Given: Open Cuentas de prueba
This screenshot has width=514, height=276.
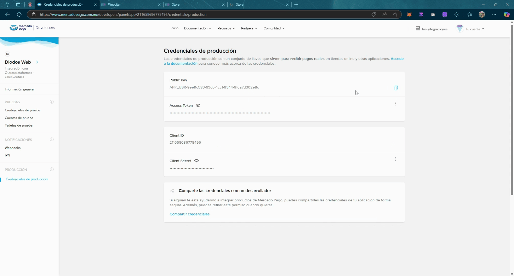Looking at the screenshot, I should (19, 118).
